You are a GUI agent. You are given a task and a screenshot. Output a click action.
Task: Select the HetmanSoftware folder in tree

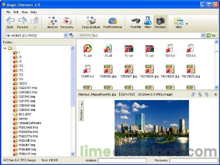[29, 123]
